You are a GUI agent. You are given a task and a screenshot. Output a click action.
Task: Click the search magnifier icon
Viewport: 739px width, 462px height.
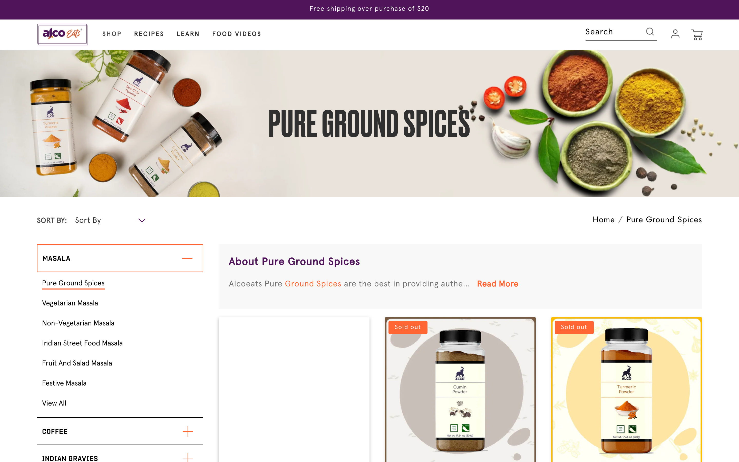(x=650, y=32)
